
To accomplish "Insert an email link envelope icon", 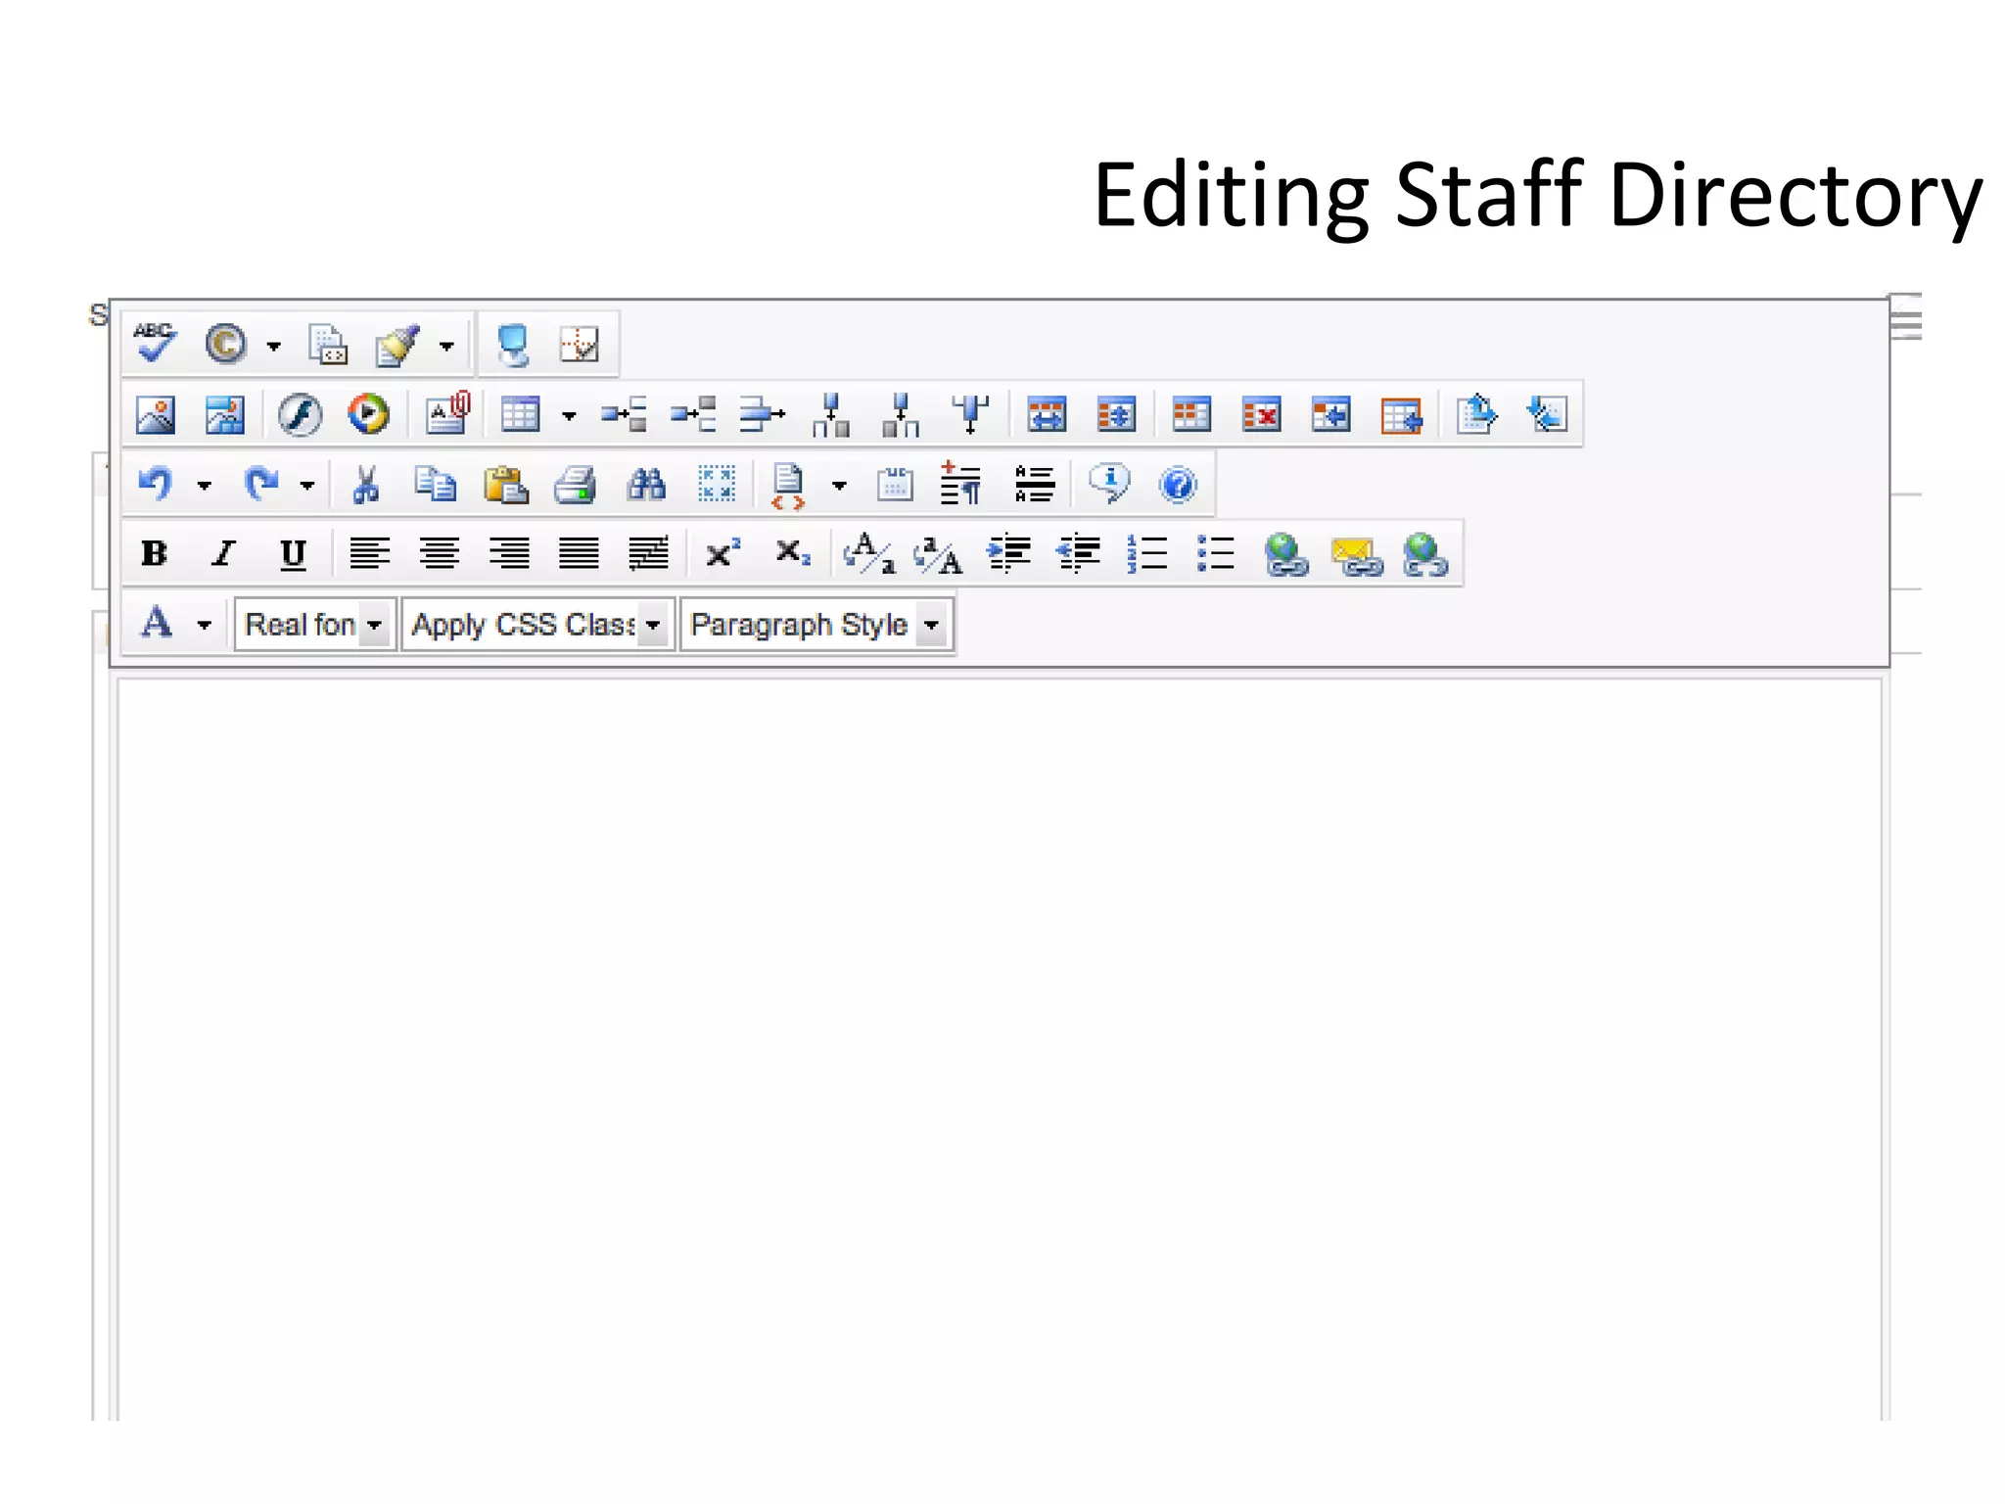I will pos(1356,556).
